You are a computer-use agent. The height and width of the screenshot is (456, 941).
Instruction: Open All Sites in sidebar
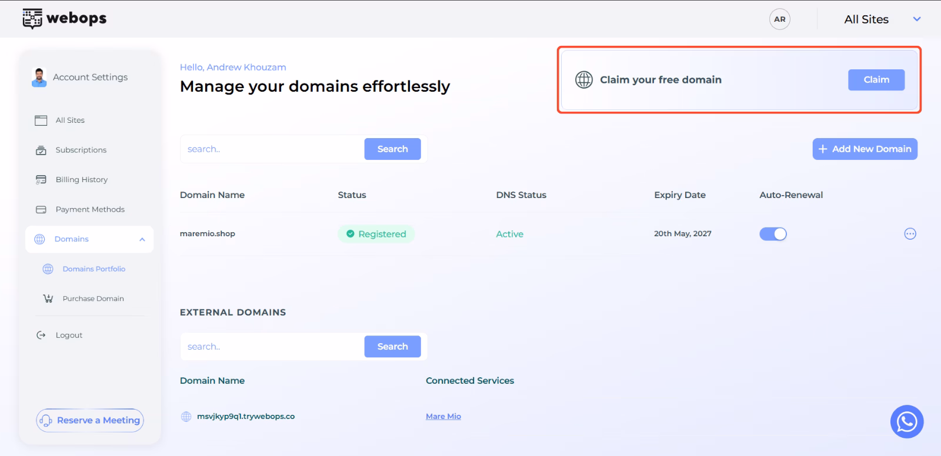tap(70, 120)
